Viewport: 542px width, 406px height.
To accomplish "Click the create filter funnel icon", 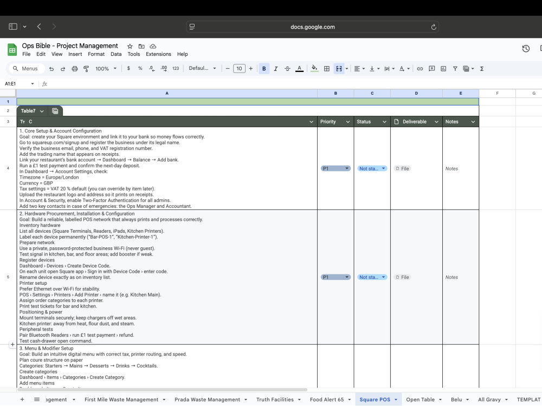I will (x=455, y=69).
